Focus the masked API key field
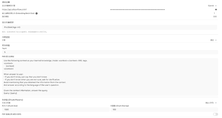Image resolution: width=222 pixels, height=118 pixels. [162, 10]
